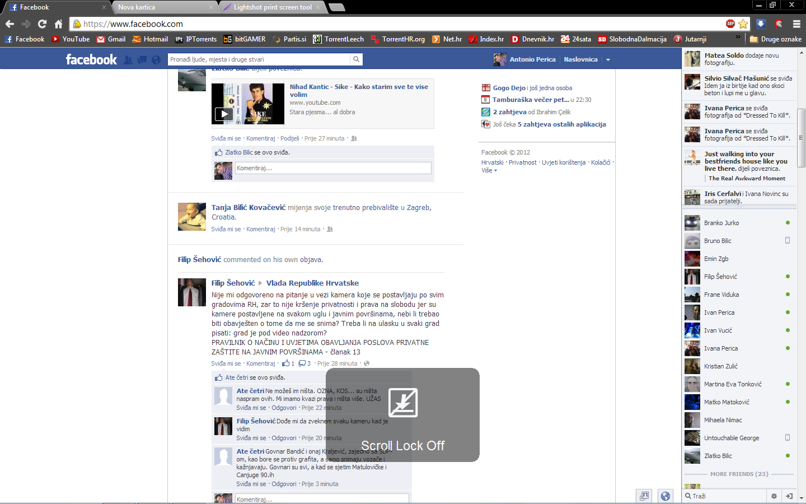Open the TorrentLeech bookmark
This screenshot has height=504, width=806.
(338, 39)
